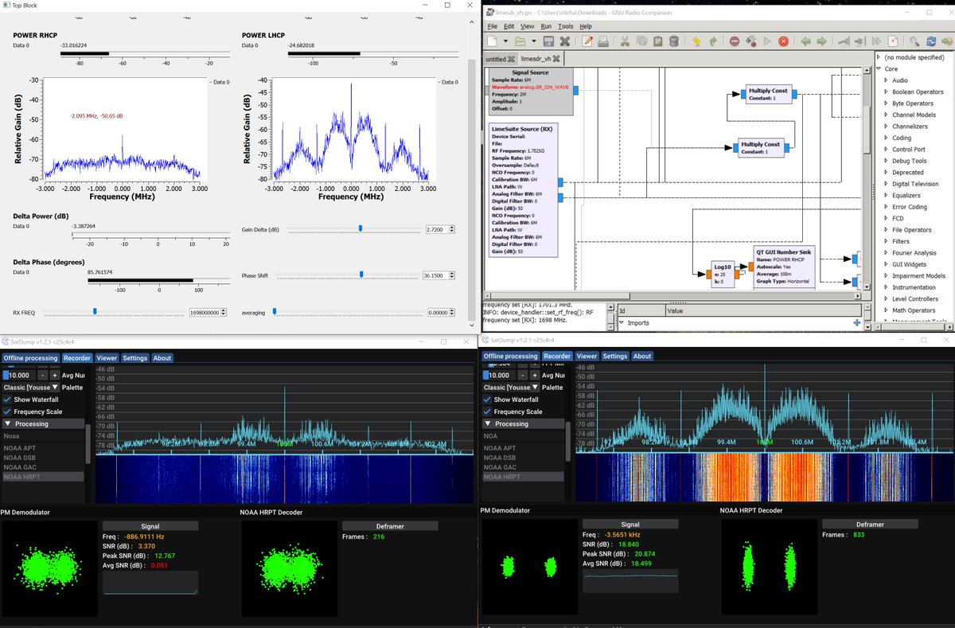Click the Gain Delta stepper arrows
The height and width of the screenshot is (628, 955).
(452, 229)
